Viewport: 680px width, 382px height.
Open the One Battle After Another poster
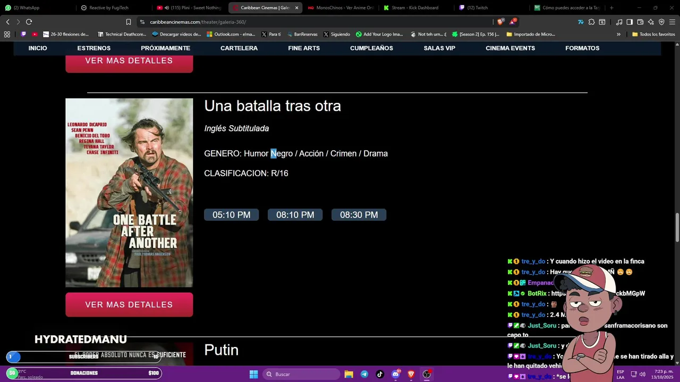tap(129, 193)
